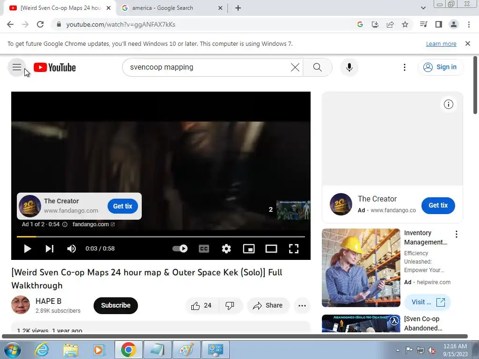Open Windows Start menu

point(12,350)
